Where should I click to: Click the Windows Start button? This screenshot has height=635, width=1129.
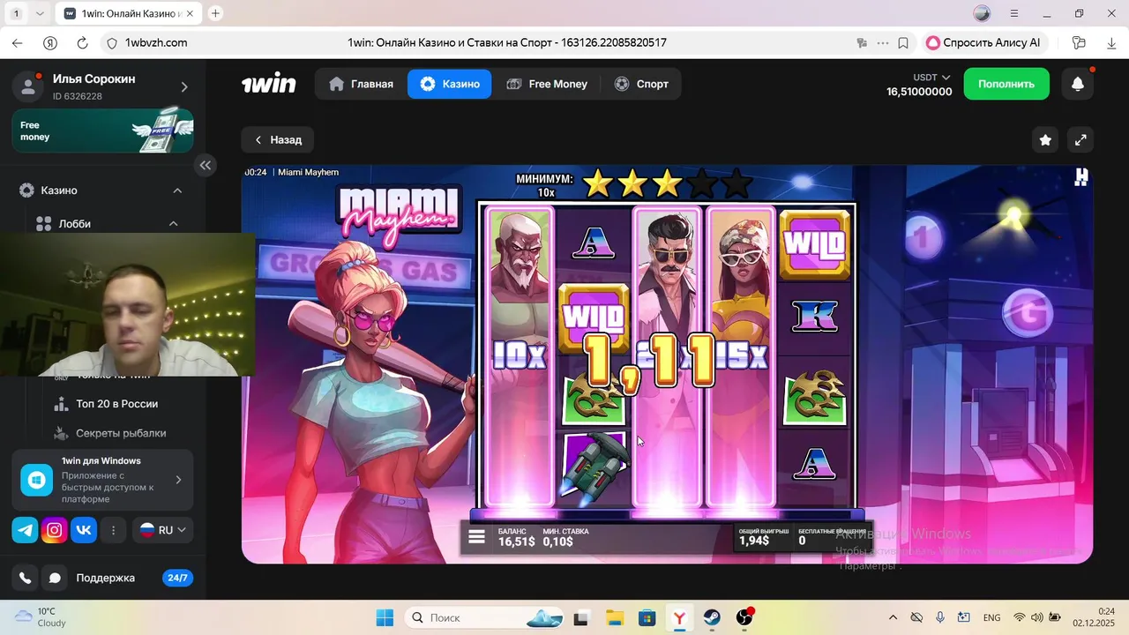tap(385, 617)
